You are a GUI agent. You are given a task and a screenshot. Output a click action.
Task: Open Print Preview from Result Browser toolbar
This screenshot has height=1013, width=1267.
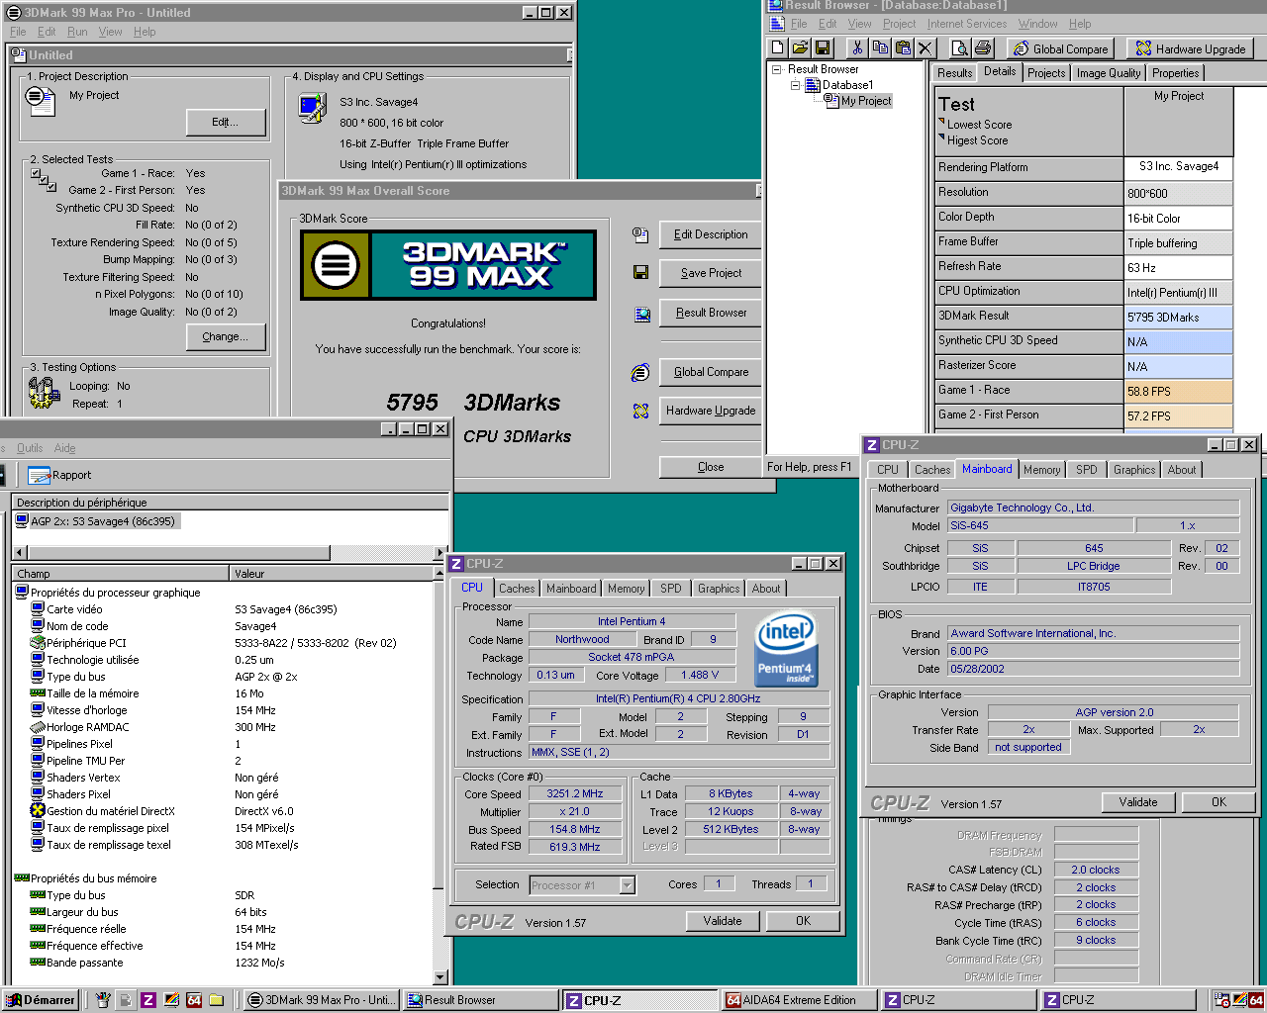pos(959,47)
